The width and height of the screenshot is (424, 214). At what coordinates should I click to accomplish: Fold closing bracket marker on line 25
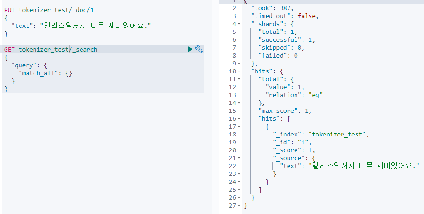pos(239,189)
